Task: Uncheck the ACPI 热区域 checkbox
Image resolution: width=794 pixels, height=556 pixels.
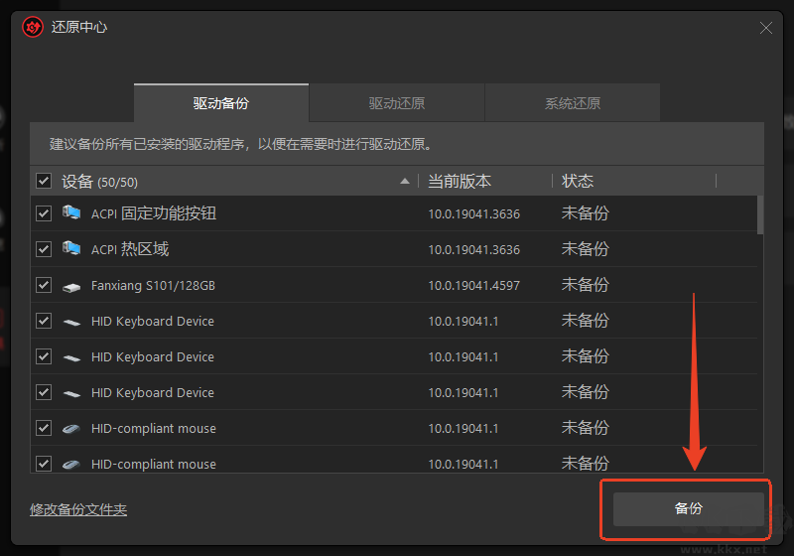Action: [x=44, y=249]
